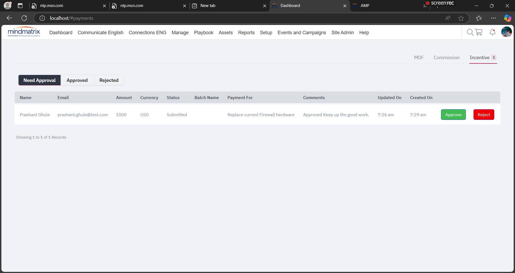This screenshot has width=515, height=273.
Task: Open browser Settings and more menu
Action: pyautogui.click(x=493, y=18)
